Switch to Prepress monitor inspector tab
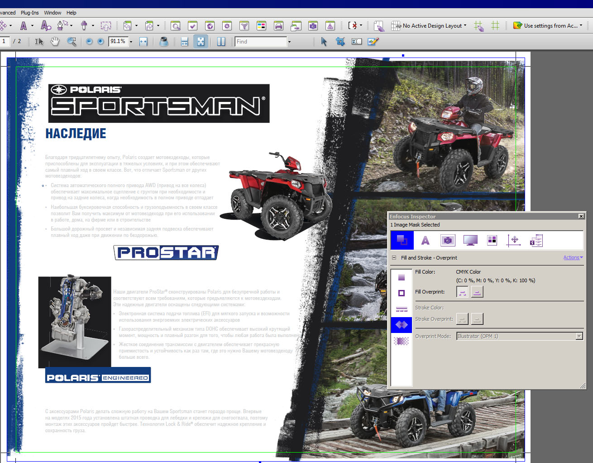The height and width of the screenshot is (463, 593). click(470, 240)
